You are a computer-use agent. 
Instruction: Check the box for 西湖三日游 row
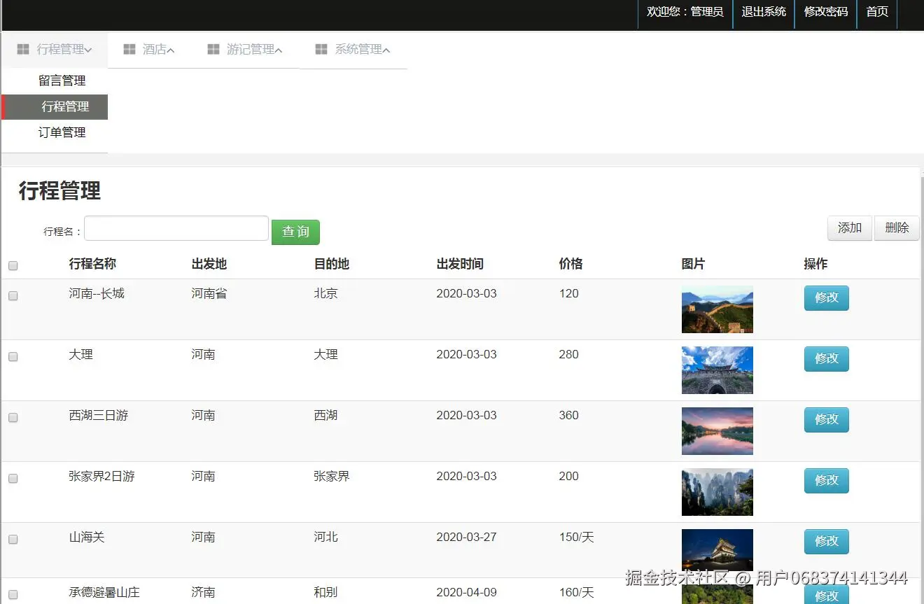pyautogui.click(x=13, y=418)
